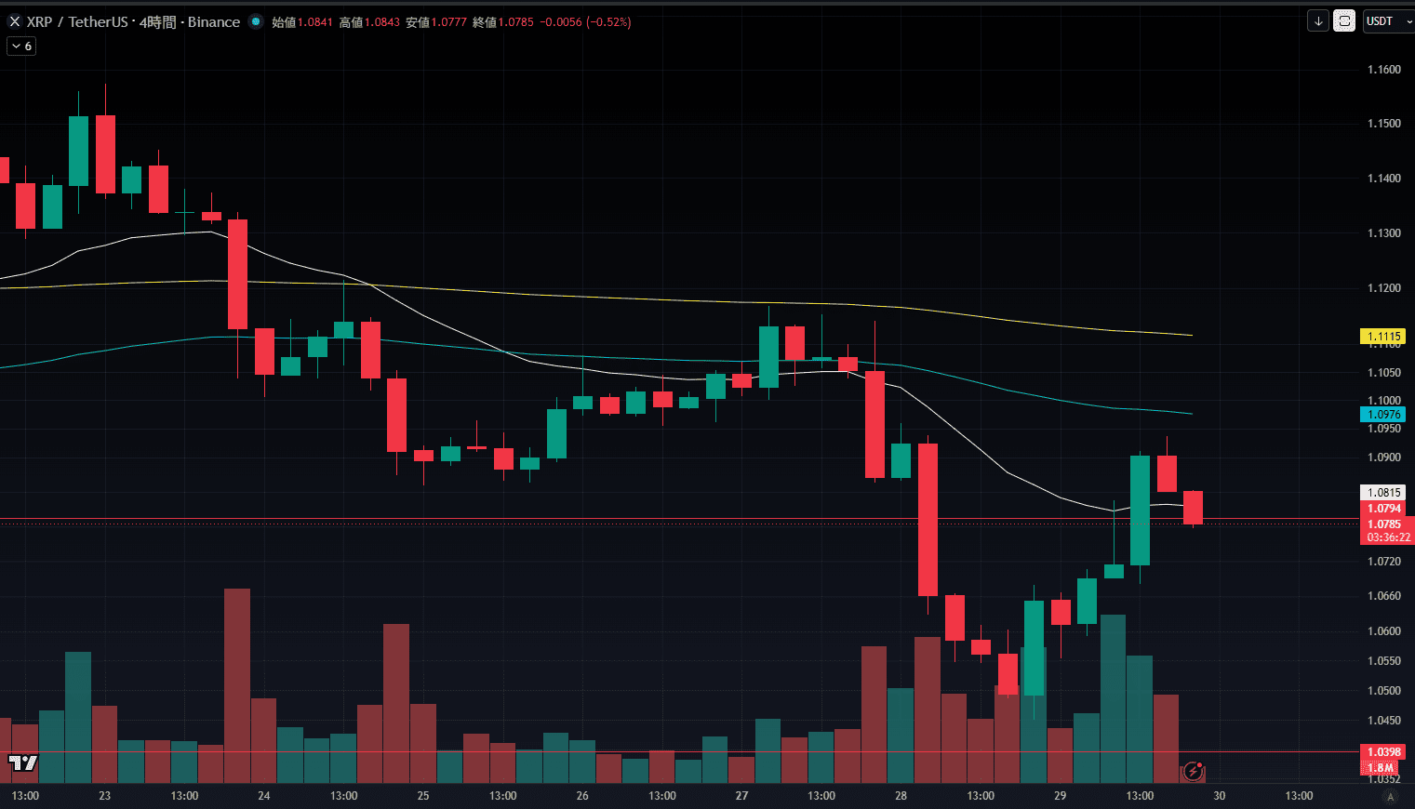Click the yellow 1.1115 moving average label
Viewport: 1415px width, 809px height.
coord(1382,337)
